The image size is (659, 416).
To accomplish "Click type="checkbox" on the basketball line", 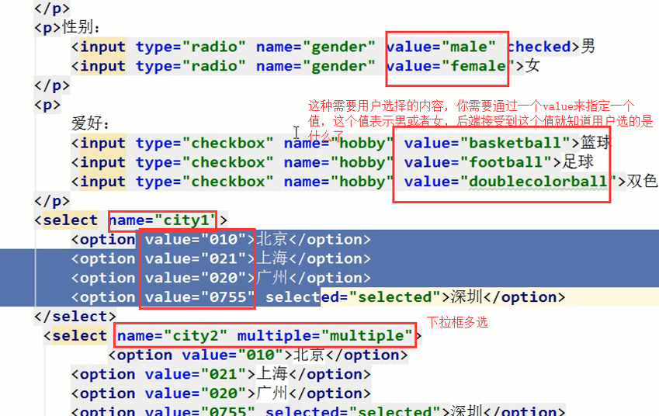I will click(x=204, y=143).
